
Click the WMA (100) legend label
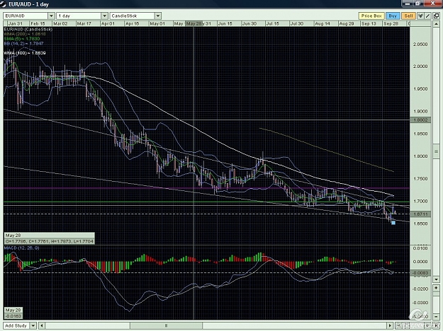(x=25, y=53)
